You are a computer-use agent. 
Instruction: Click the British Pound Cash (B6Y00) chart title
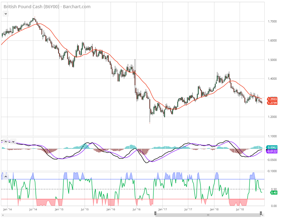[47, 7]
